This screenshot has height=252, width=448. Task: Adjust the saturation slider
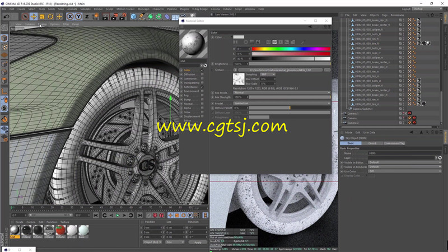pos(291,54)
